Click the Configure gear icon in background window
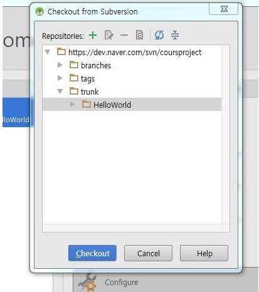 point(88,283)
